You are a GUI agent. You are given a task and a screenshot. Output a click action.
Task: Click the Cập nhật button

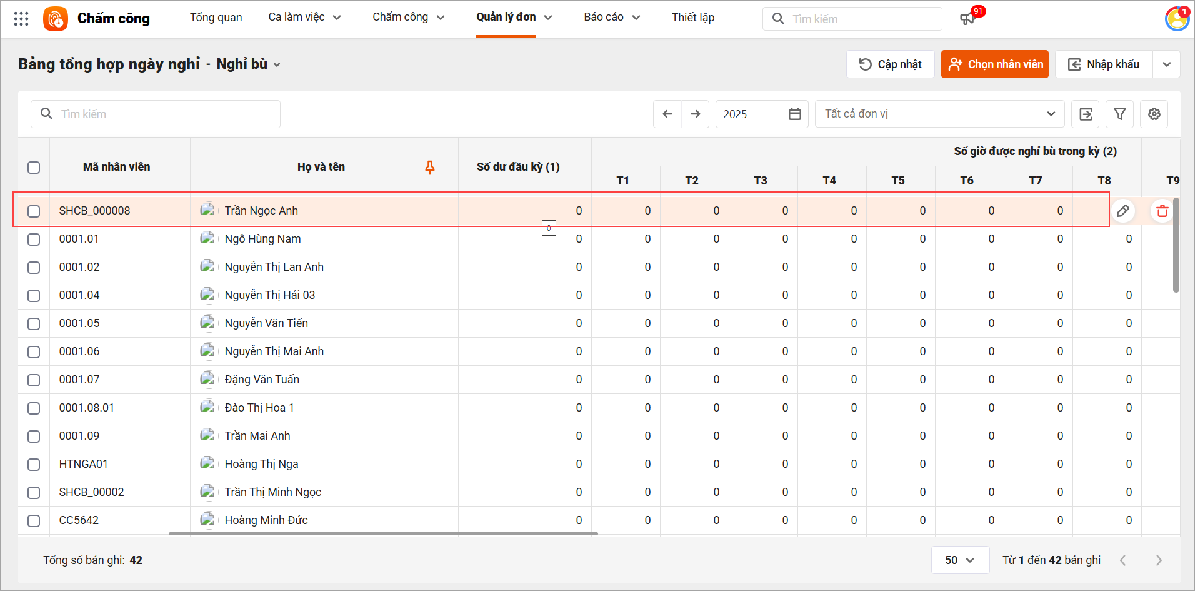890,64
